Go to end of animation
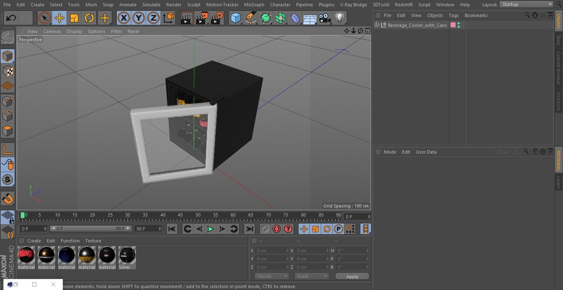 pyautogui.click(x=250, y=229)
